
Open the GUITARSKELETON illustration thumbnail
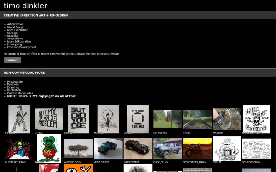click(19, 149)
